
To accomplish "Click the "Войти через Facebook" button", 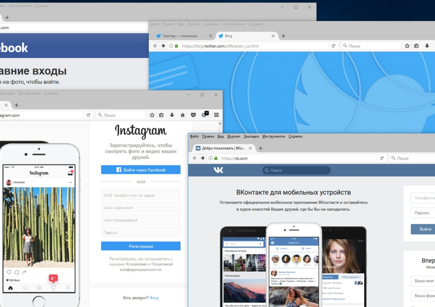I will (141, 170).
